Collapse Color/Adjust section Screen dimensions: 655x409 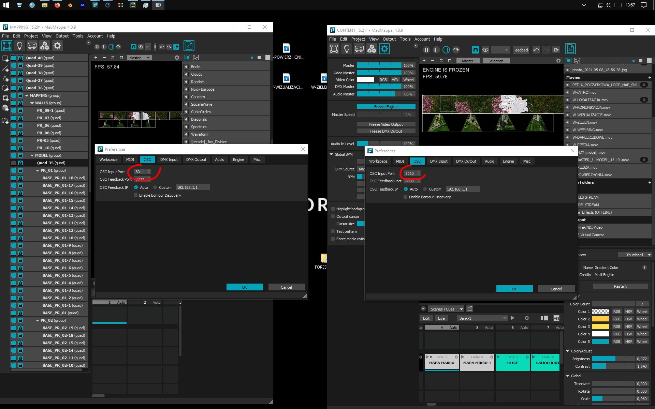568,351
